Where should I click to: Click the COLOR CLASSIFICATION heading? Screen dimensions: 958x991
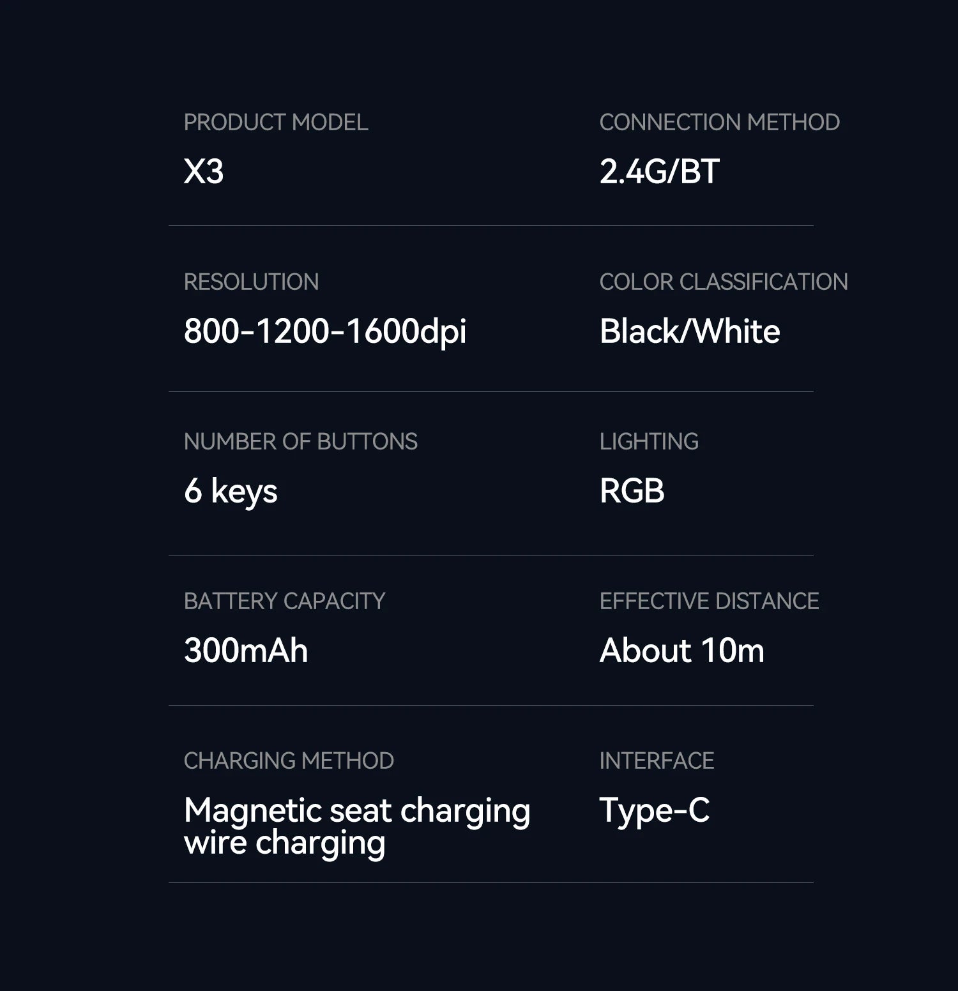click(723, 282)
